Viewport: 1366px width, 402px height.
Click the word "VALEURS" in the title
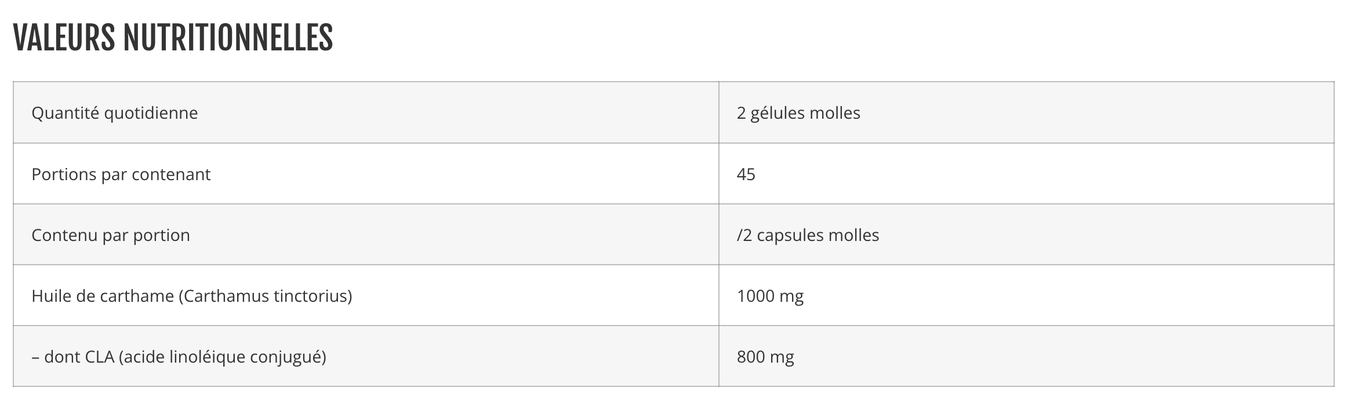click(64, 38)
